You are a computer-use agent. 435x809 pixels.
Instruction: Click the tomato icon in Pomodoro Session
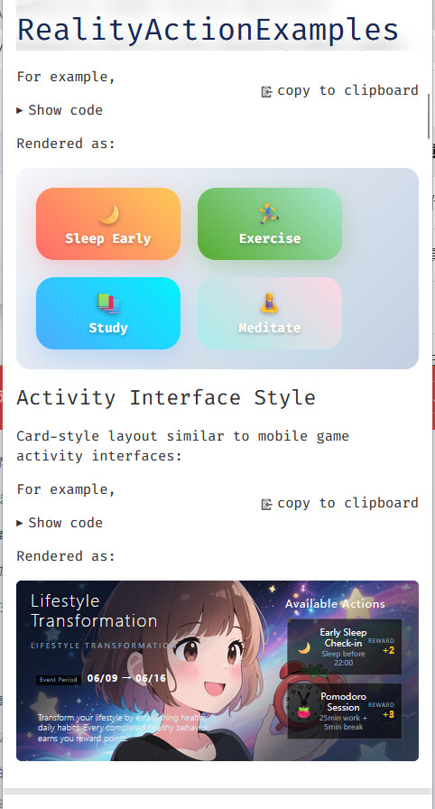point(303,713)
